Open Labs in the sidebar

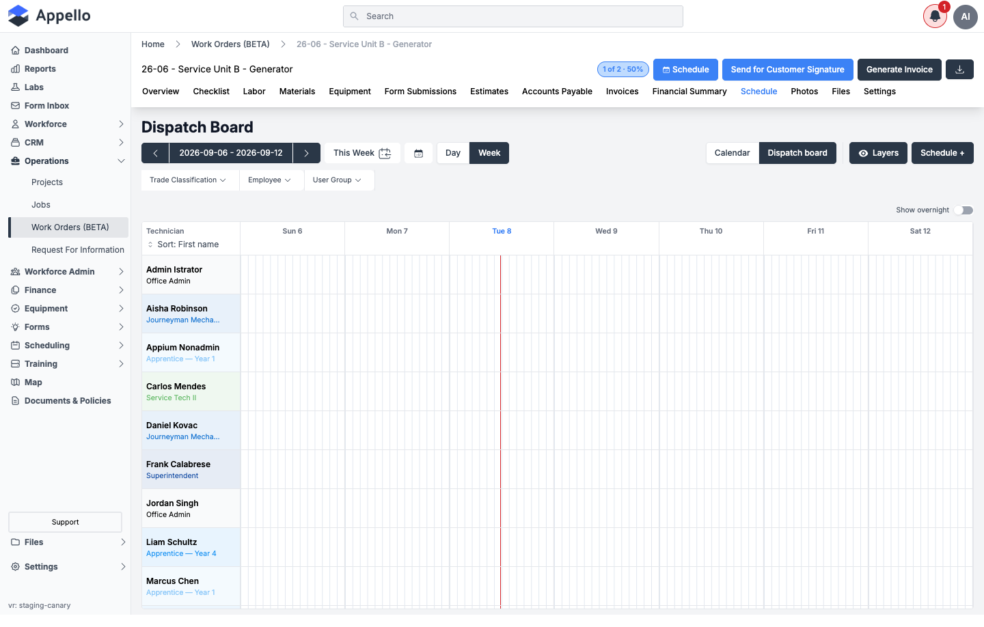[x=34, y=87]
